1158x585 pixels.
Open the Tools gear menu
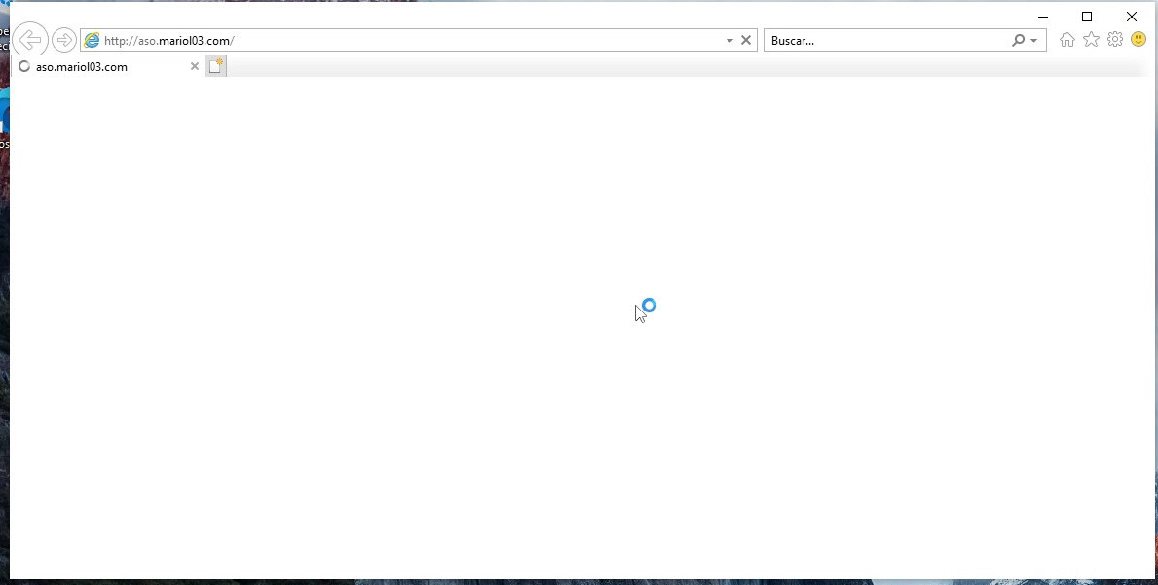click(x=1115, y=40)
